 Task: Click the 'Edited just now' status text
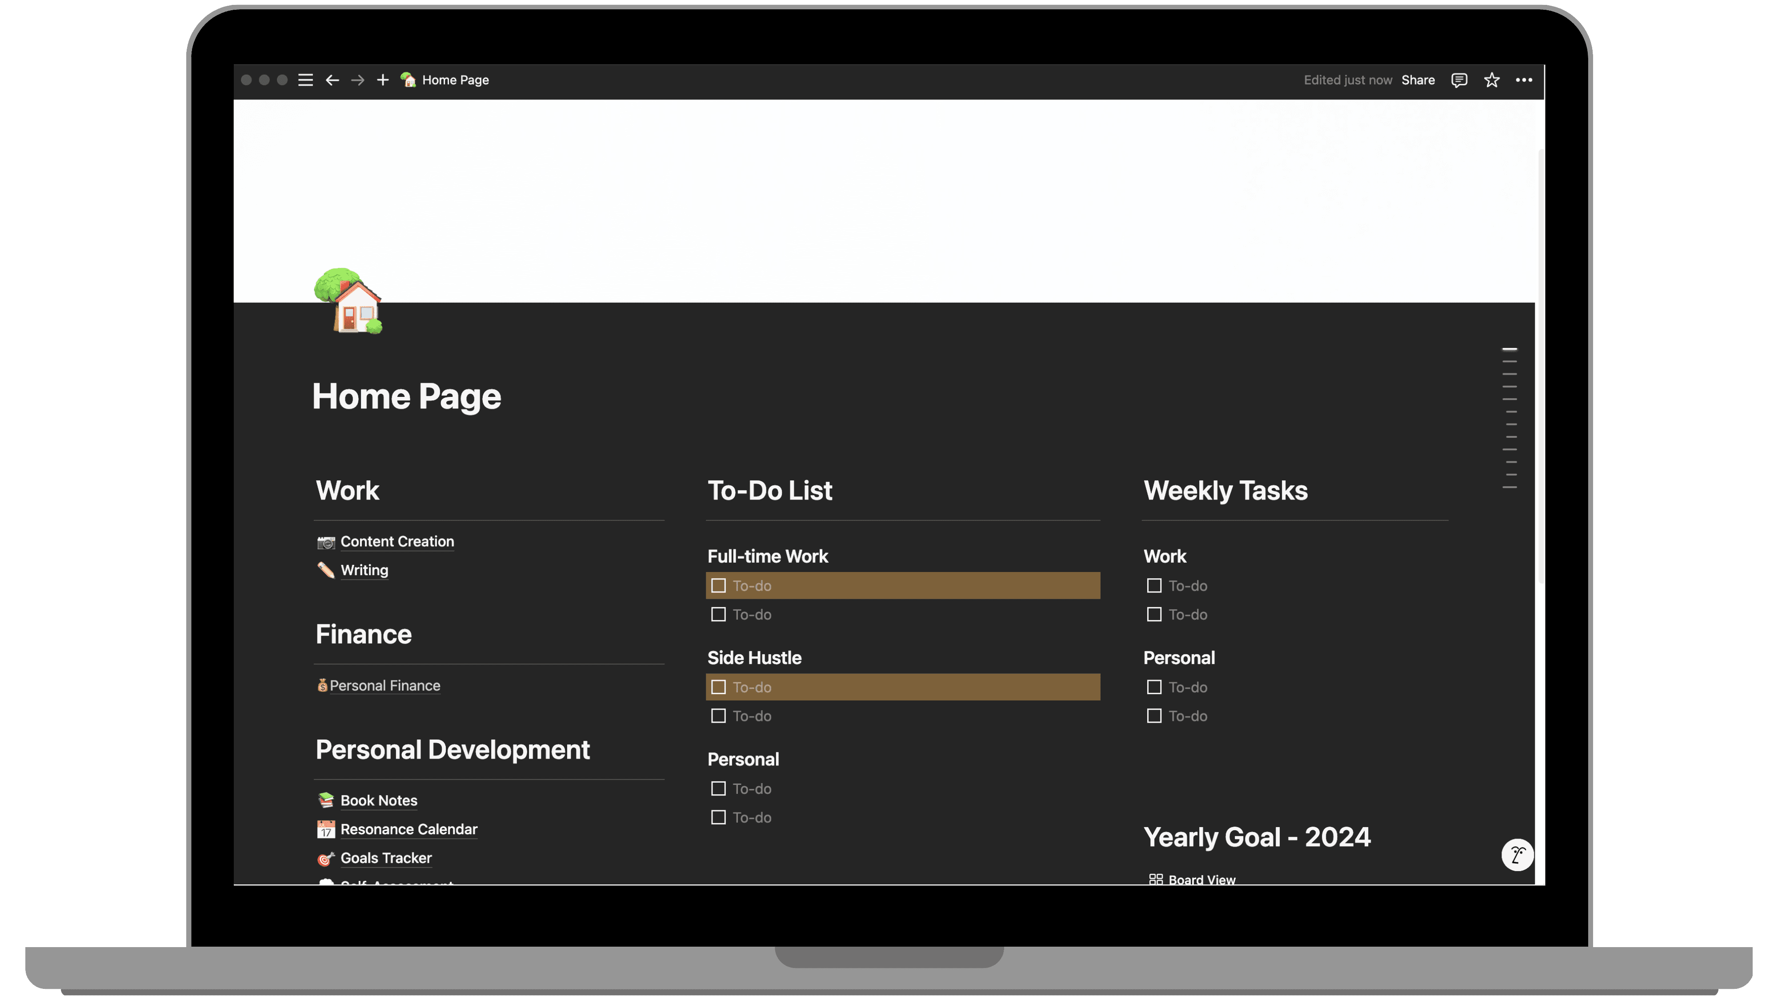(1347, 80)
